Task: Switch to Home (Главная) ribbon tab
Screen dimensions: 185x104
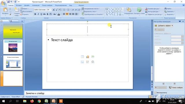Action: (x=11, y=5)
